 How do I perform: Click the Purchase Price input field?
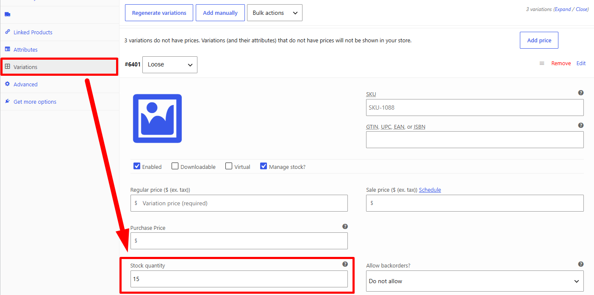coord(239,241)
